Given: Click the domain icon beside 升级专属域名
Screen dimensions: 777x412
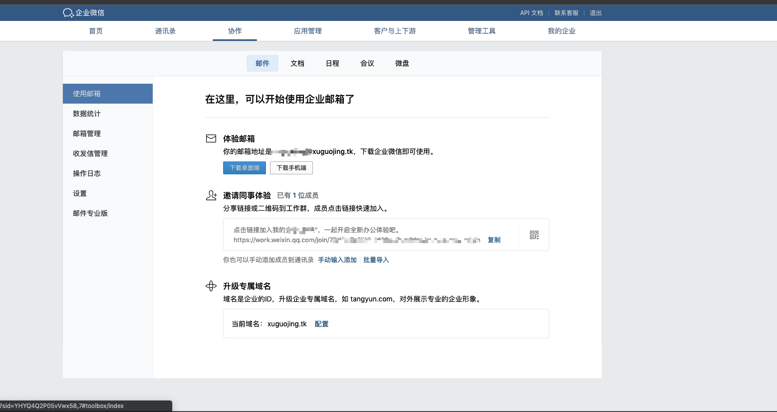Looking at the screenshot, I should 211,286.
